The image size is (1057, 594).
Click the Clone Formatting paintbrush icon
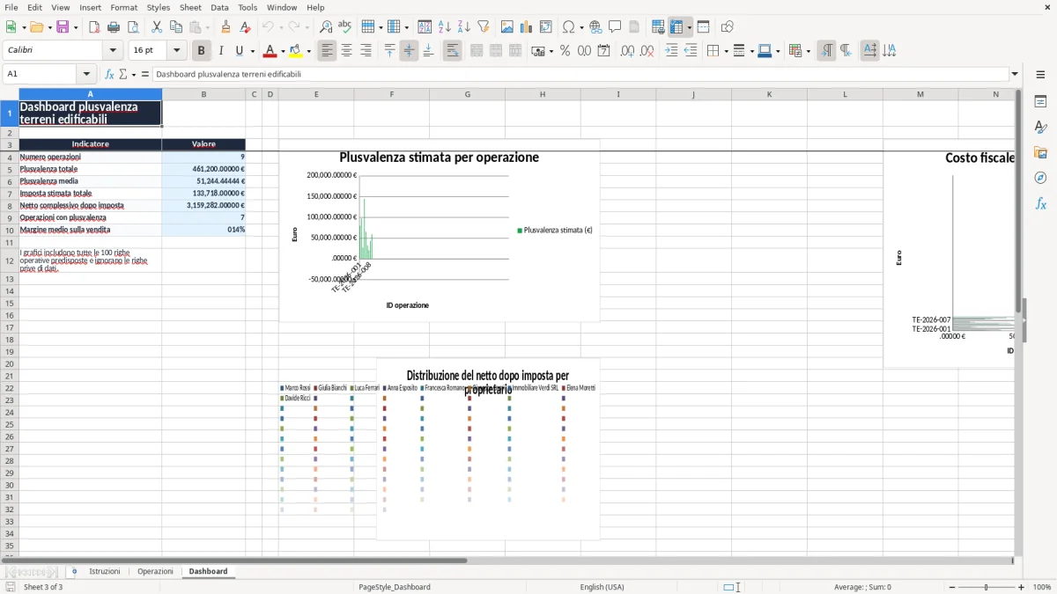pyautogui.click(x=226, y=27)
